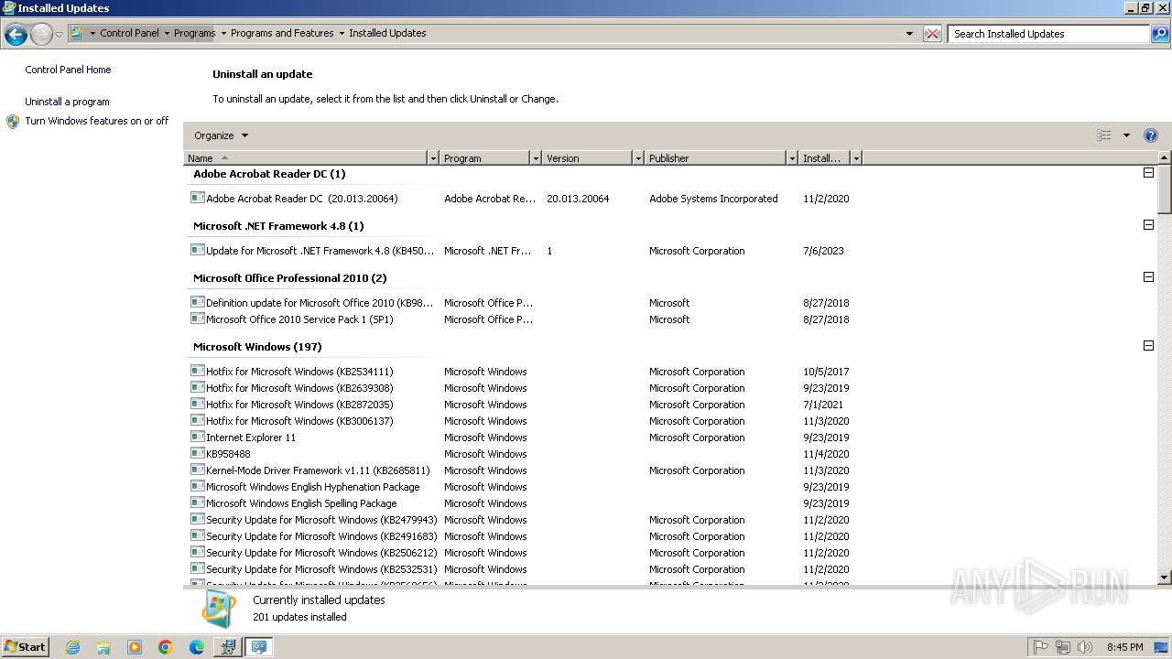Sort list by Publisher column header
The image size is (1172, 659).
click(715, 158)
